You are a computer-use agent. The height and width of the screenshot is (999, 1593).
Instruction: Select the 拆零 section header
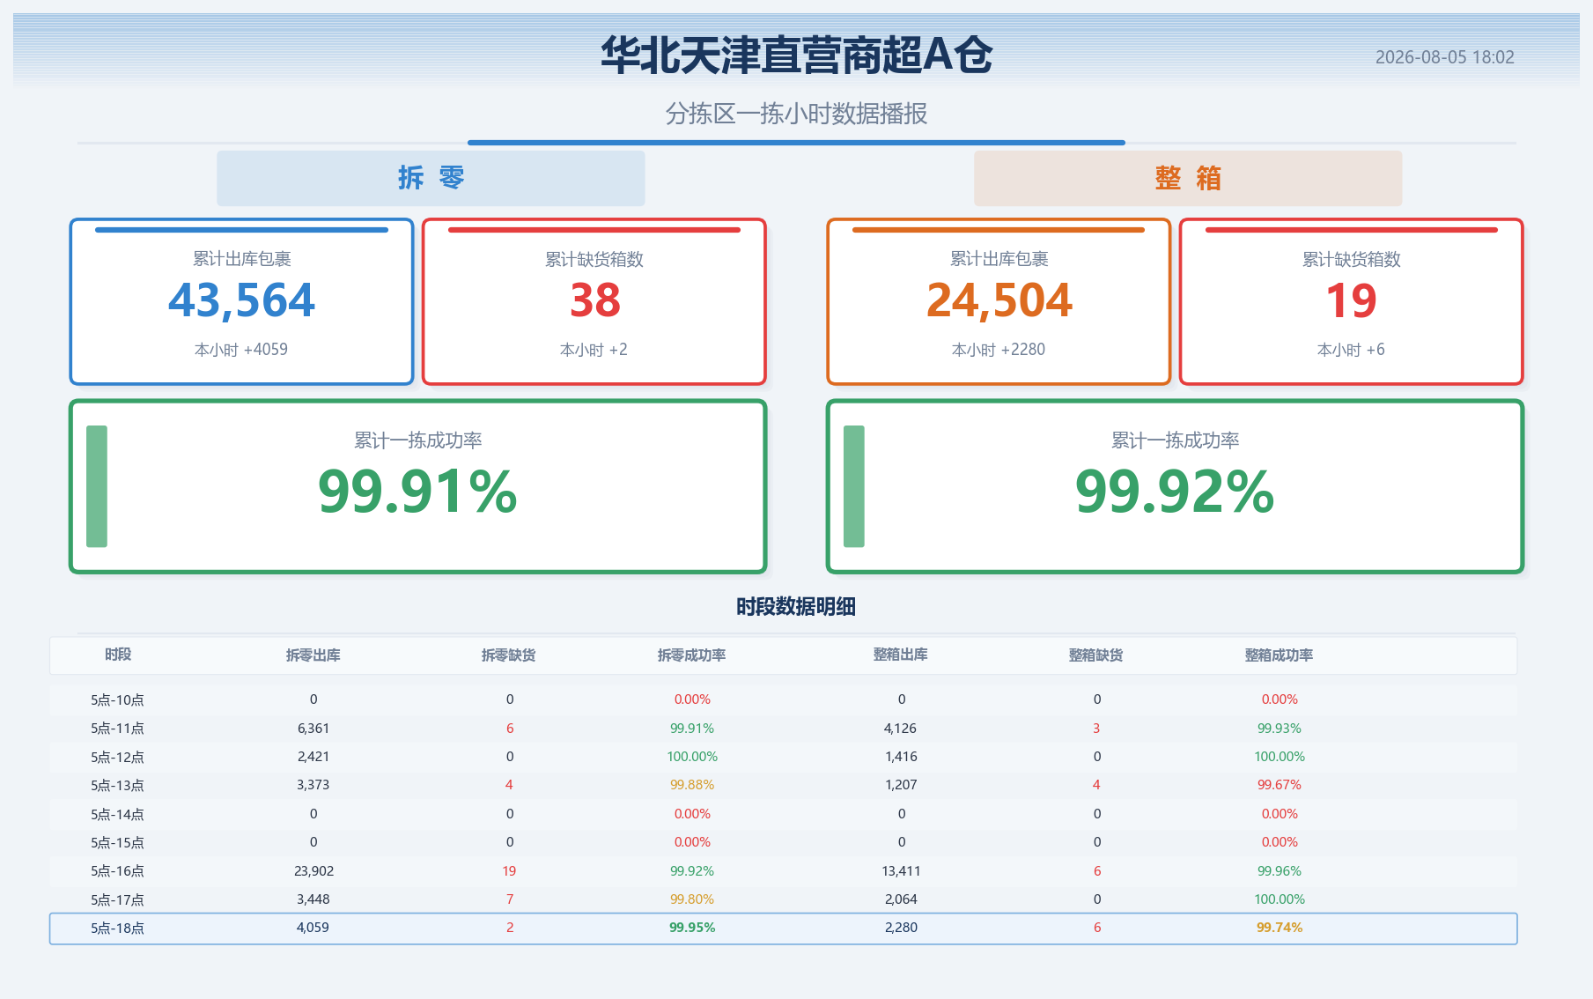click(431, 178)
